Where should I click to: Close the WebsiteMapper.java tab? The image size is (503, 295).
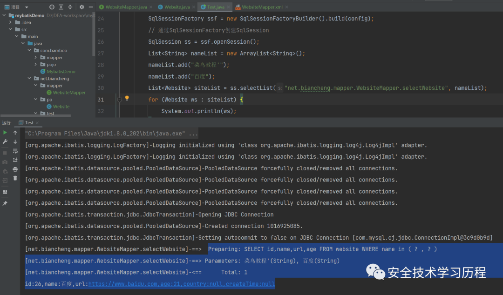(151, 7)
